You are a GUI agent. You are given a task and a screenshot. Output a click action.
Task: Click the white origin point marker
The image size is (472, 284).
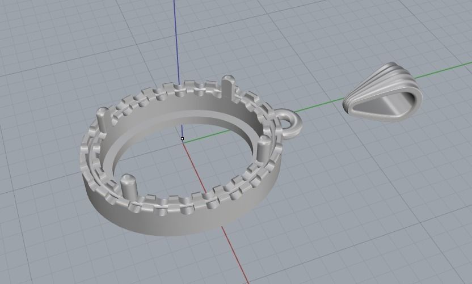(x=183, y=139)
